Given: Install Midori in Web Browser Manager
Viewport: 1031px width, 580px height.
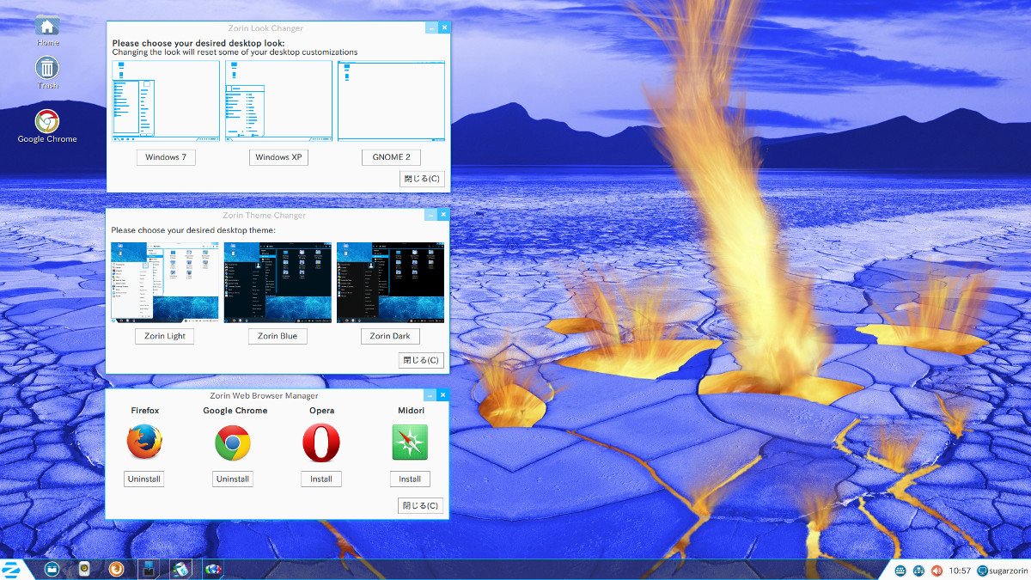Looking at the screenshot, I should point(410,479).
